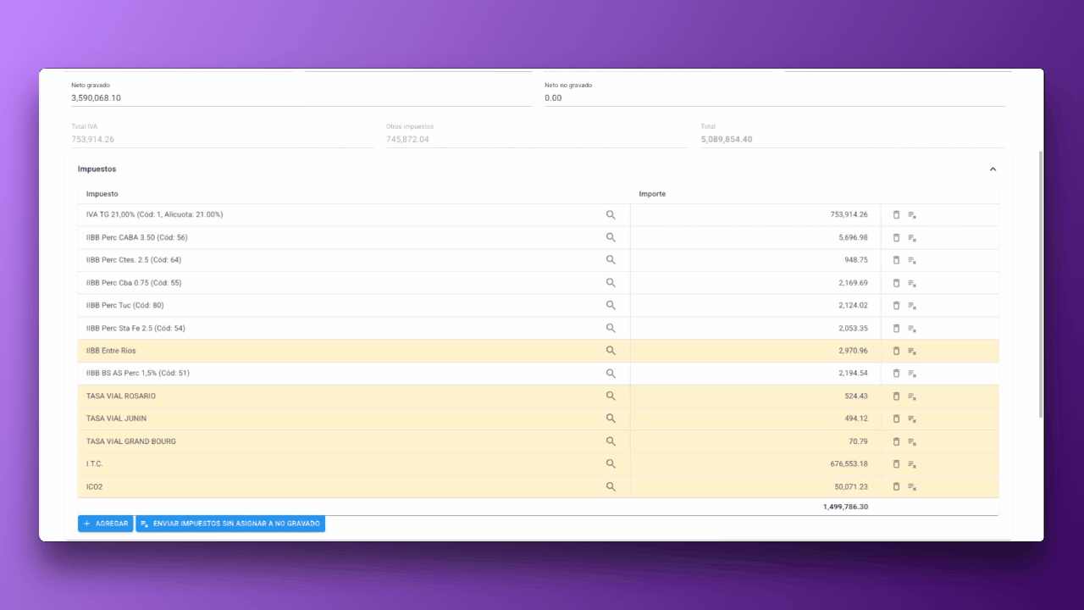Click clear-list icon for IVA TG row
Screen dimensions: 1084x610
pos(912,215)
